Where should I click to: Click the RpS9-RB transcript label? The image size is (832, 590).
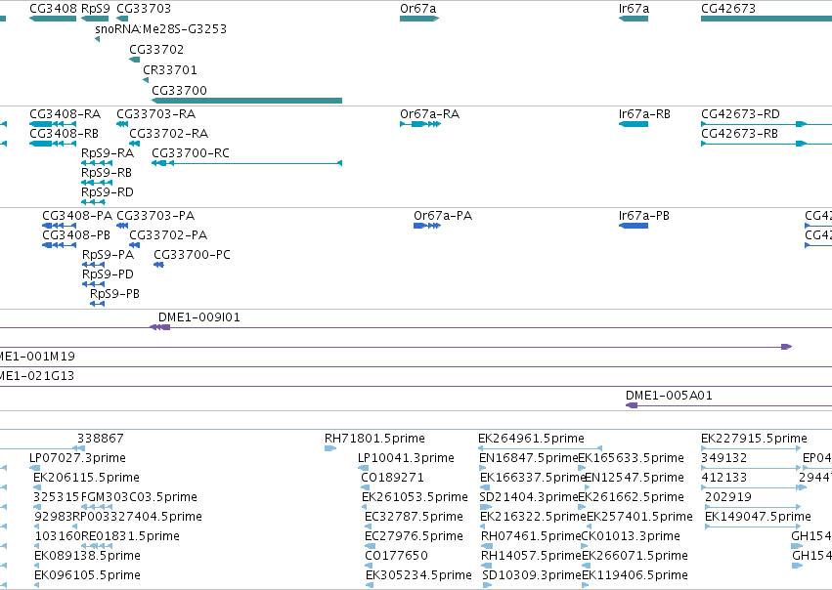point(107,173)
